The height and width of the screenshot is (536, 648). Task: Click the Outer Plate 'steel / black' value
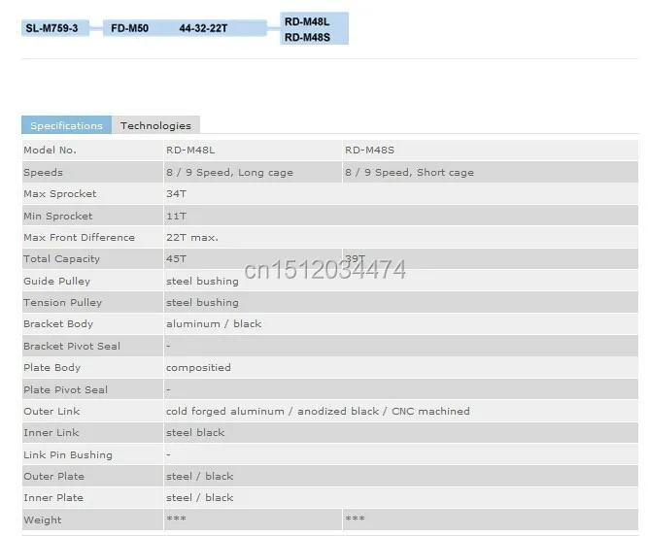click(199, 476)
